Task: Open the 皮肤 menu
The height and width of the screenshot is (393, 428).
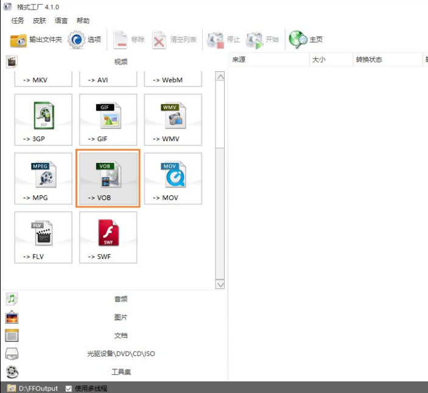Action: [40, 21]
